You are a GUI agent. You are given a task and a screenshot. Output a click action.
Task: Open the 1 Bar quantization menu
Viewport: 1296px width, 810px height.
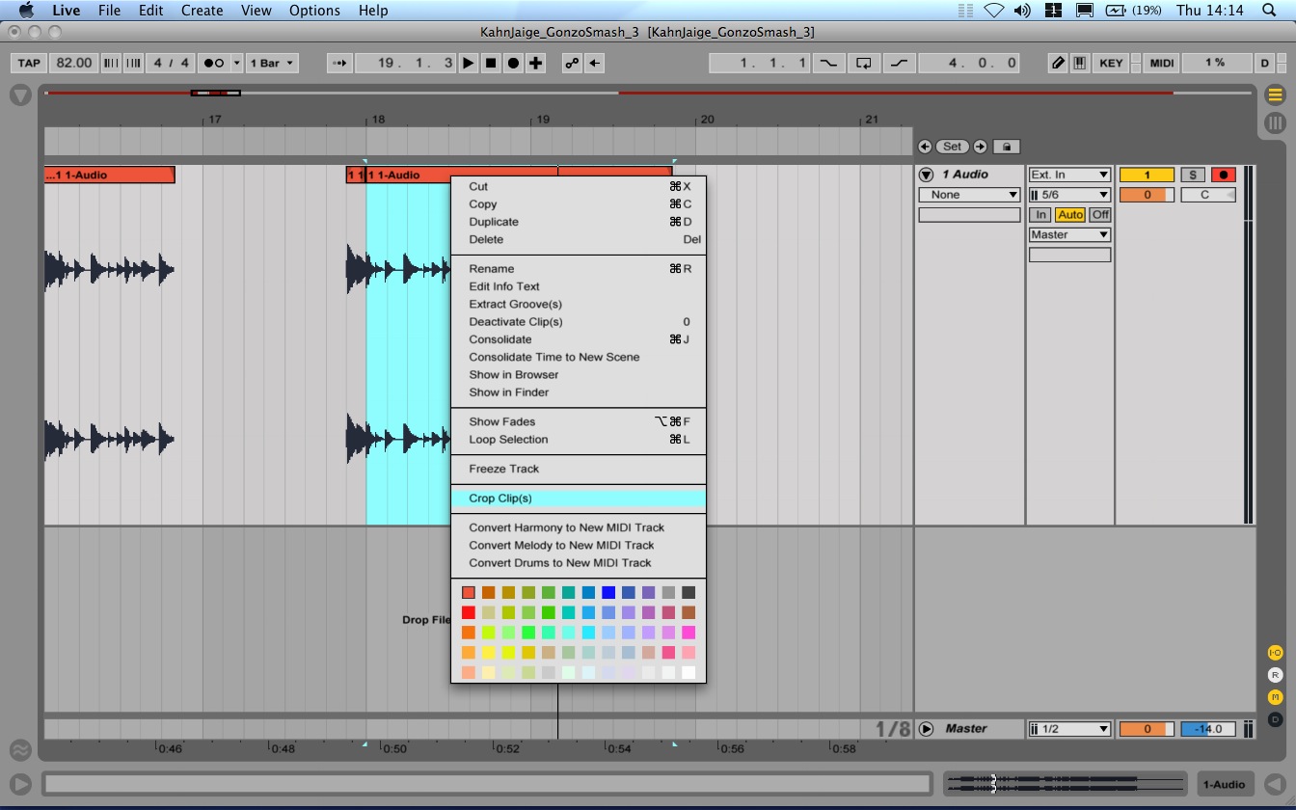click(273, 63)
